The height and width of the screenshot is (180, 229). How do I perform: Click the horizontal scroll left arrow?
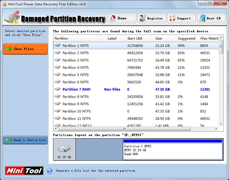coord(56,129)
